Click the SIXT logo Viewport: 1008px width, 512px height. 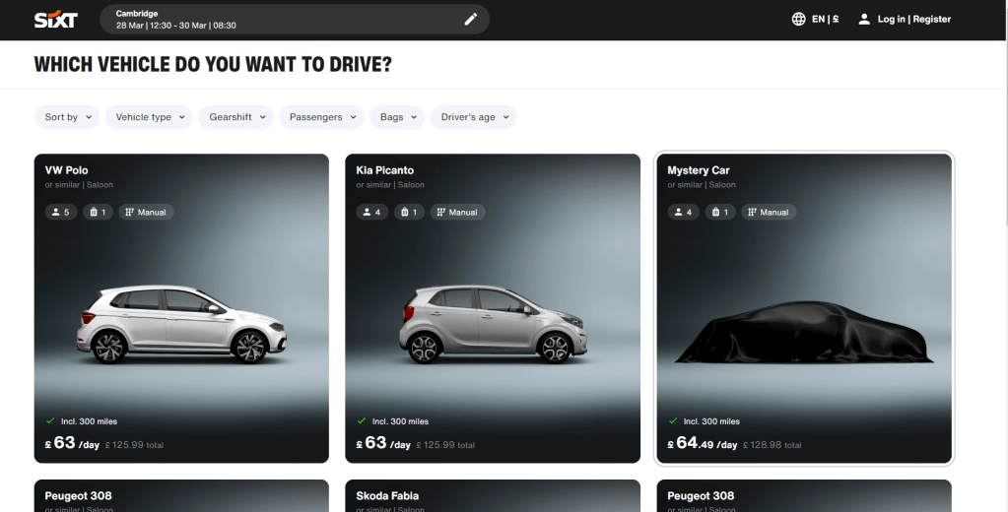click(x=56, y=20)
